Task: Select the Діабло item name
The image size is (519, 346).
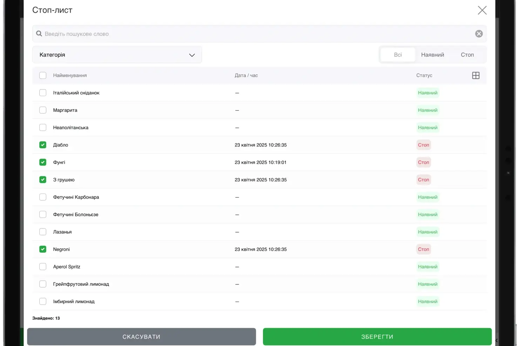Action: coord(61,145)
